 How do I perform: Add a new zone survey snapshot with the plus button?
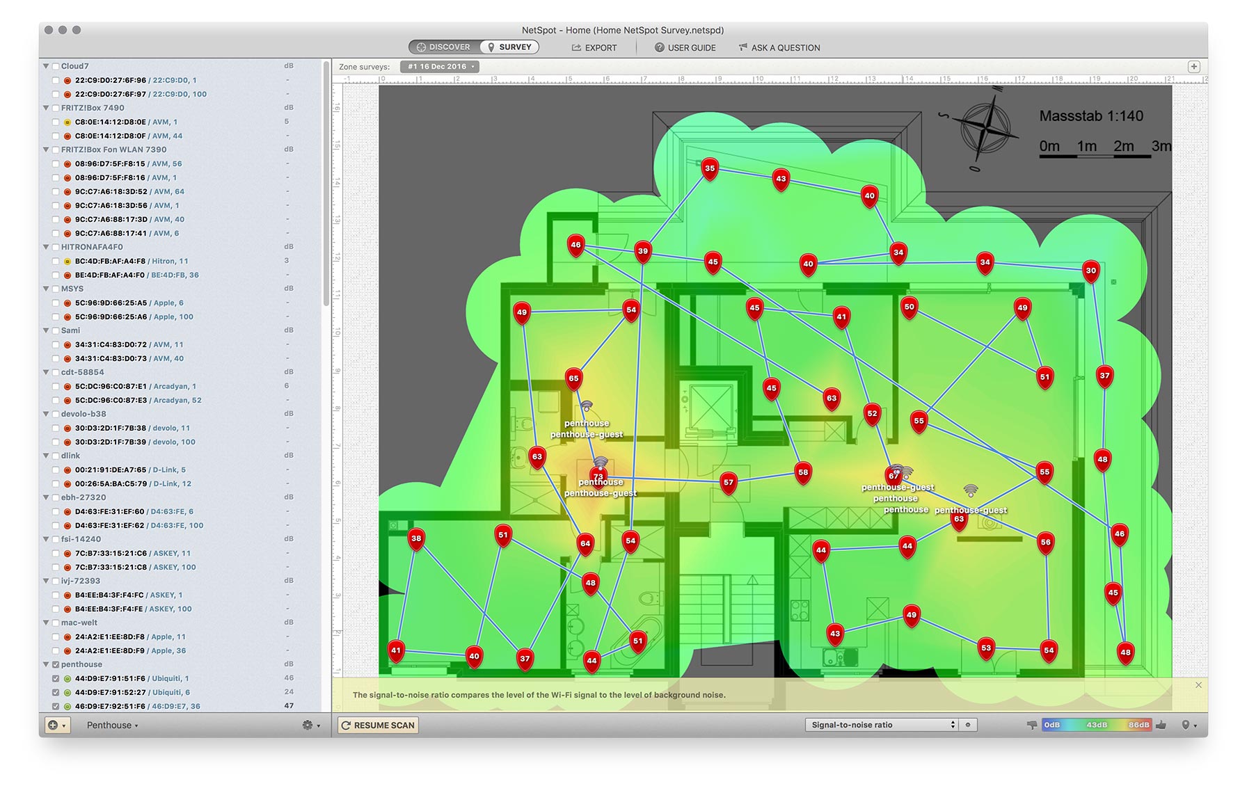tap(1193, 67)
